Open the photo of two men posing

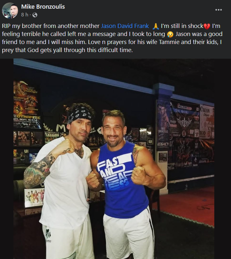click(114, 159)
